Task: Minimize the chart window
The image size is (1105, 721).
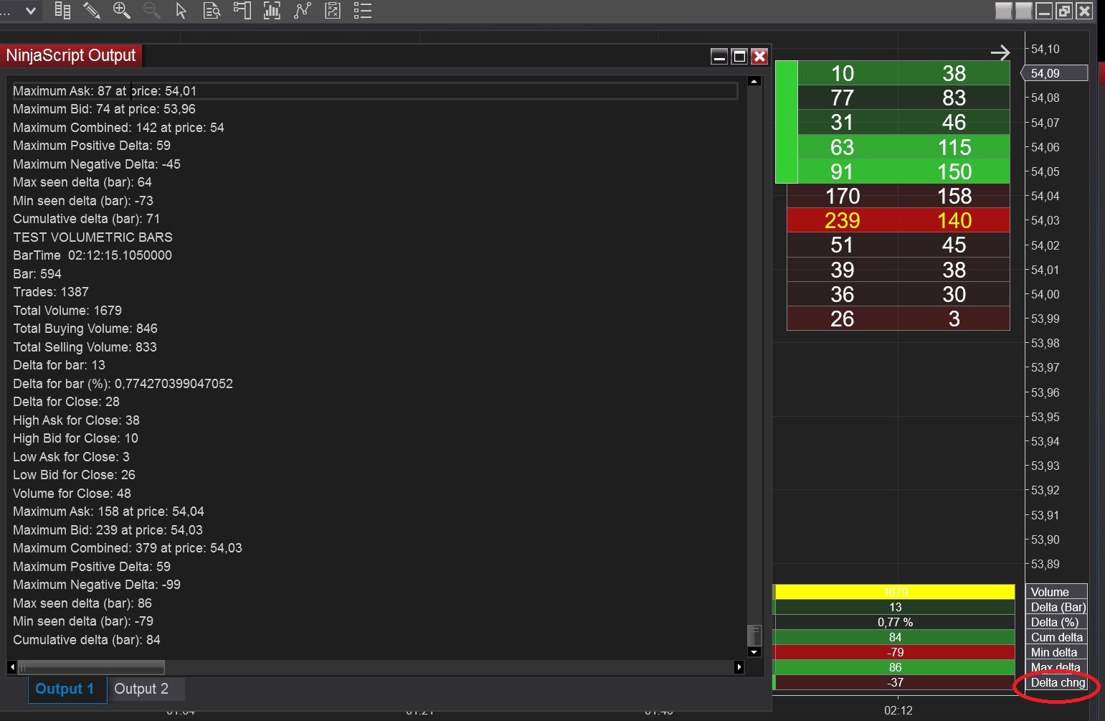Action: [1044, 11]
